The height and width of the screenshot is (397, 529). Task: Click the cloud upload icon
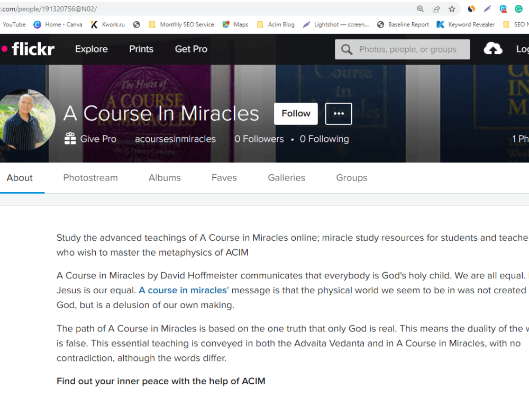pos(493,49)
